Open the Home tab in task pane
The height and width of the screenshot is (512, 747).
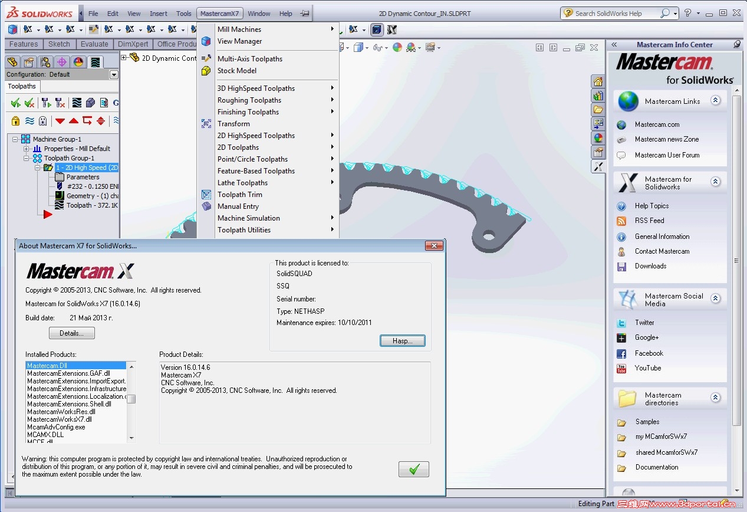tap(598, 82)
